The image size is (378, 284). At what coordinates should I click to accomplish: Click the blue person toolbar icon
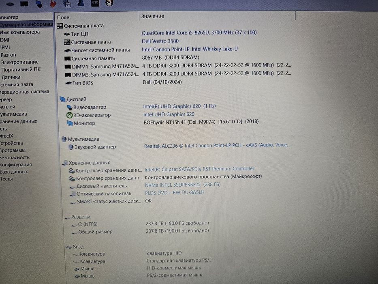click(x=81, y=3)
